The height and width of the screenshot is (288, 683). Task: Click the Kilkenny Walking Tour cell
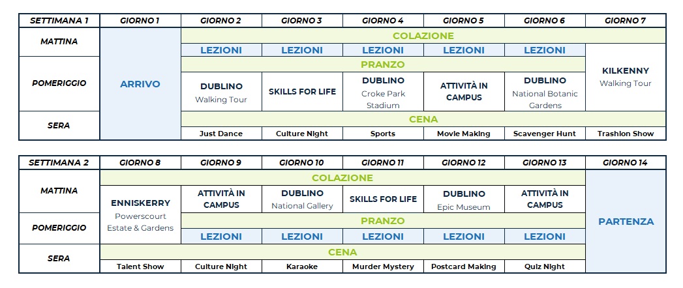625,77
